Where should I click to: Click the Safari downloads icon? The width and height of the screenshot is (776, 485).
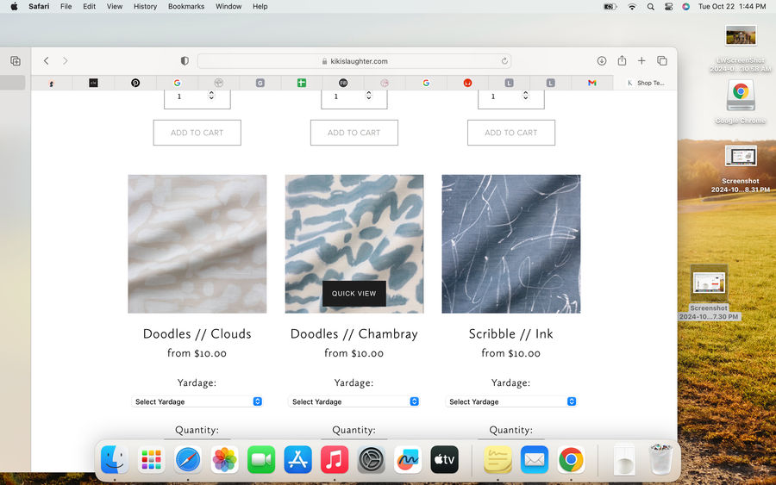pos(602,61)
